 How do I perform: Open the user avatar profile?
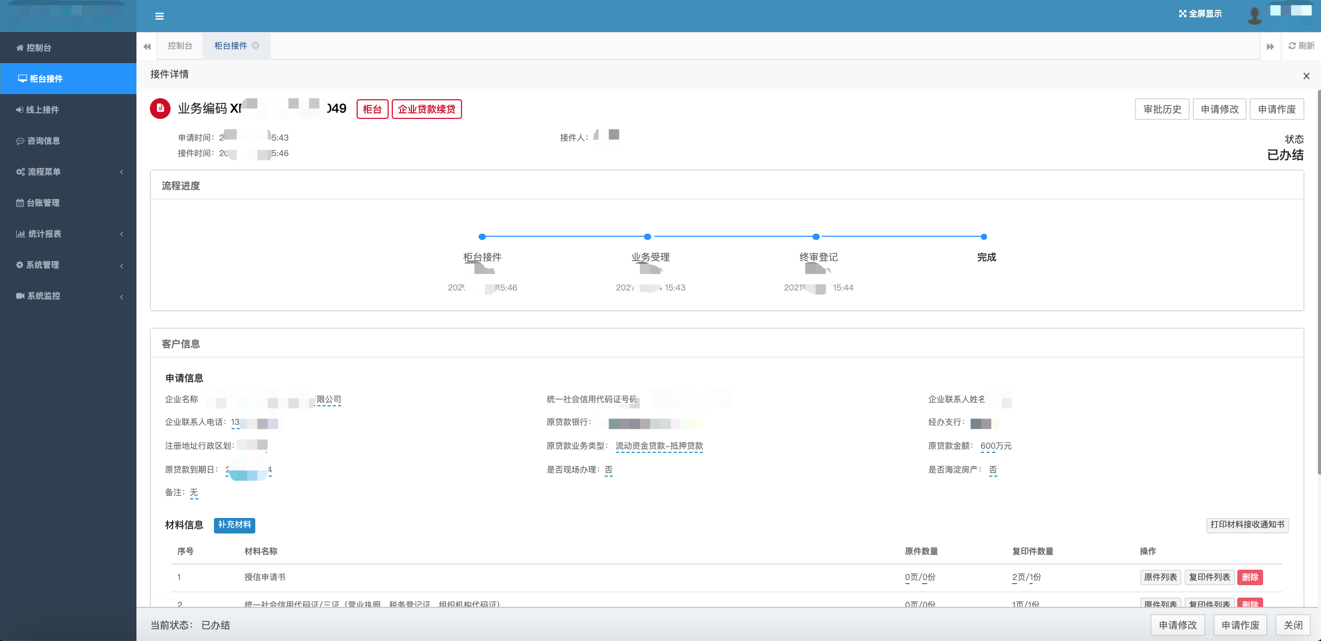[1254, 16]
